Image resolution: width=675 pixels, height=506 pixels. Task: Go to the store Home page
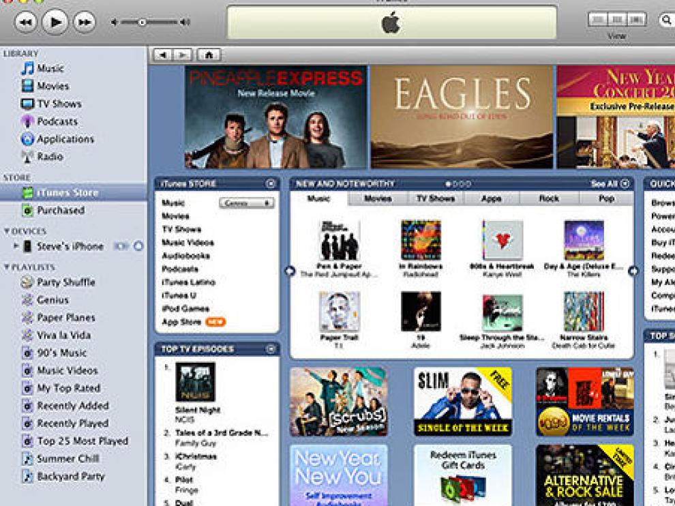pos(209,55)
